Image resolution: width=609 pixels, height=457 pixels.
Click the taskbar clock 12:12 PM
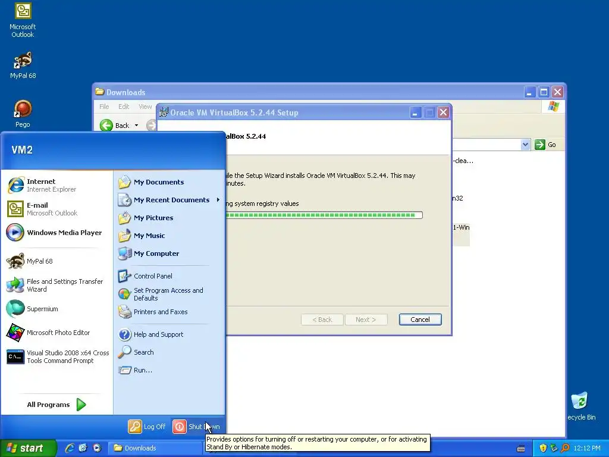tap(587, 448)
